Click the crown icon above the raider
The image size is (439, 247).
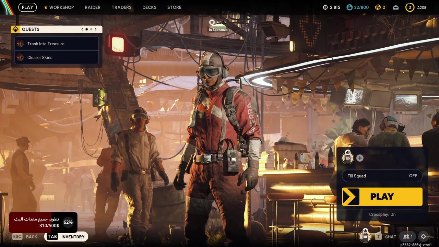point(212,22)
